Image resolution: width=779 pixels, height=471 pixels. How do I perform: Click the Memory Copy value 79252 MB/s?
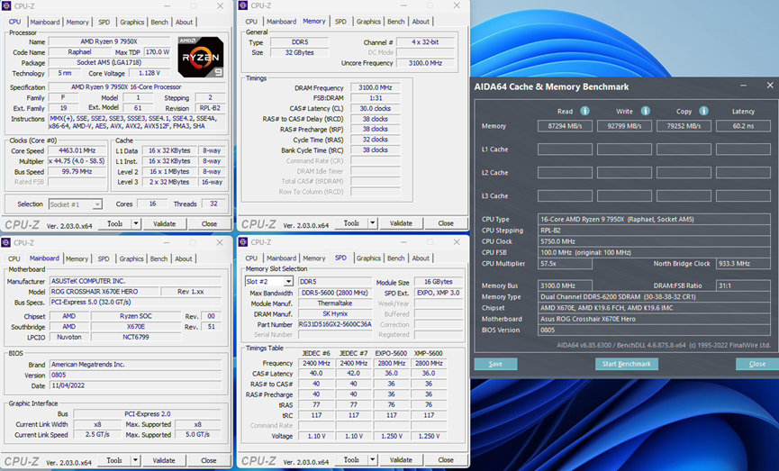684,126
